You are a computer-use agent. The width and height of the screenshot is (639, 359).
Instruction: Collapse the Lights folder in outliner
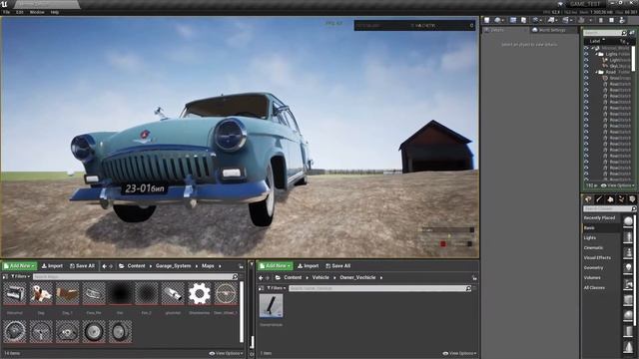click(596, 54)
